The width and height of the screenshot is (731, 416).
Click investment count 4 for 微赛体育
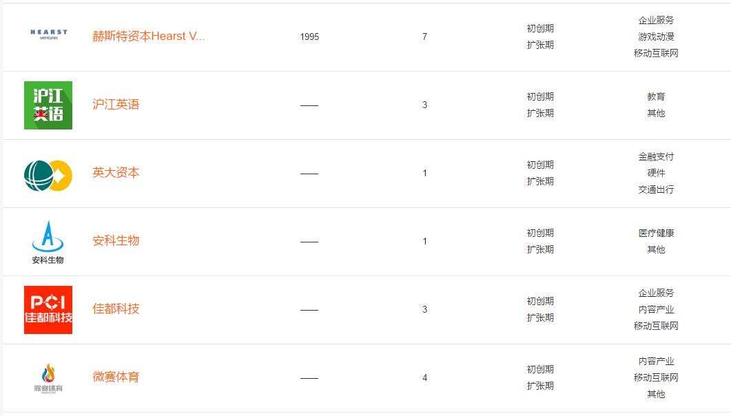[x=424, y=378]
